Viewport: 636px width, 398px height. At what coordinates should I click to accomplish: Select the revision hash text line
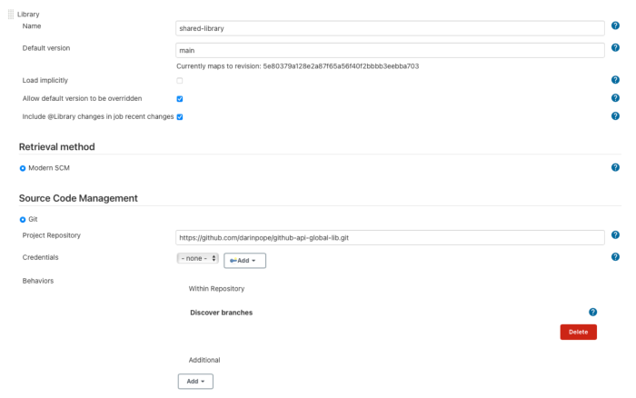pyautogui.click(x=297, y=66)
